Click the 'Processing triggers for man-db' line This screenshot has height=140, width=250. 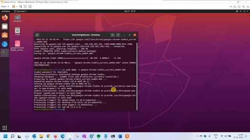(60, 107)
